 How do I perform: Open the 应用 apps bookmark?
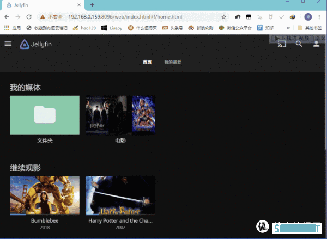tap(13, 28)
